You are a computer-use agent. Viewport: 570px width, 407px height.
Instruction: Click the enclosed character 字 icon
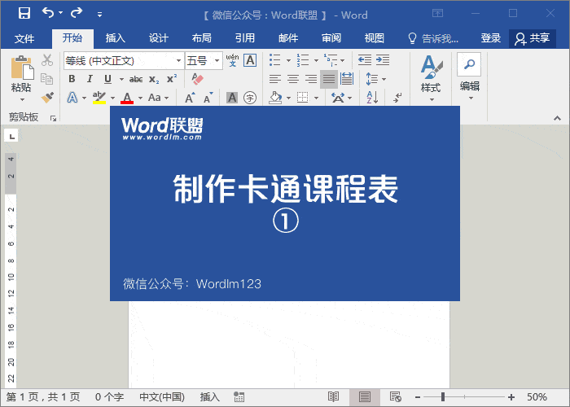pyautogui.click(x=250, y=98)
